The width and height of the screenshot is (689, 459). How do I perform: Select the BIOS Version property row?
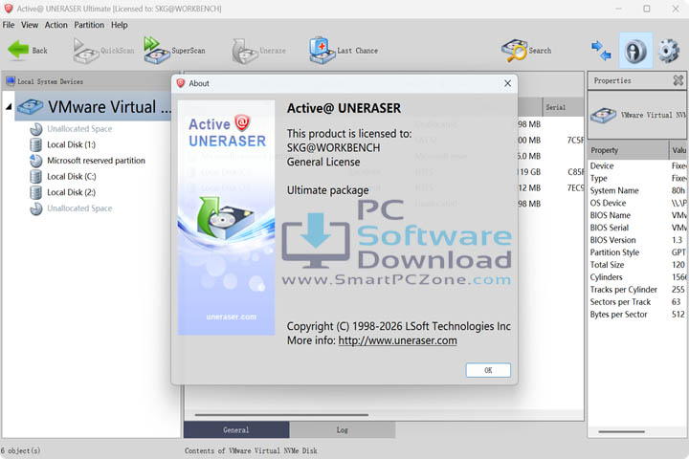[637, 240]
